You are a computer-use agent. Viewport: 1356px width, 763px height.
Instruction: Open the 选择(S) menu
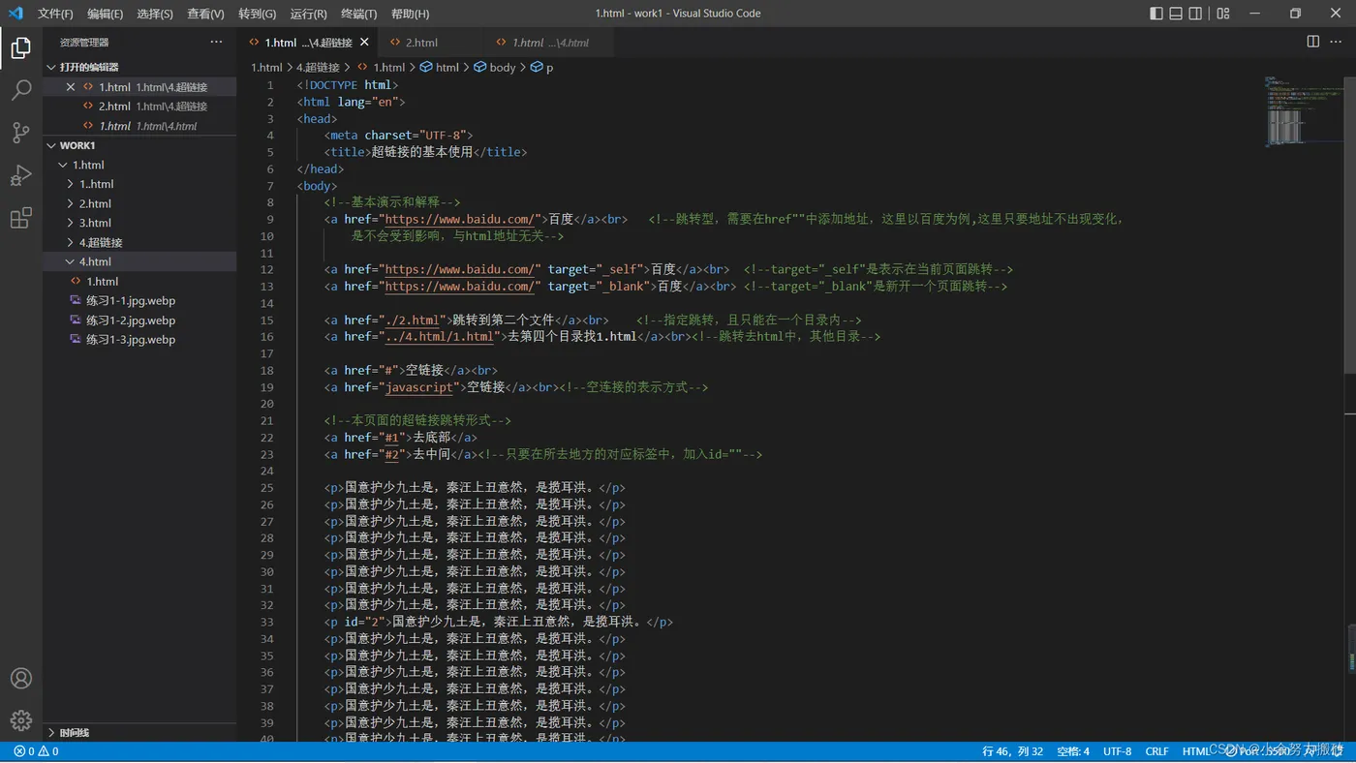tap(155, 14)
